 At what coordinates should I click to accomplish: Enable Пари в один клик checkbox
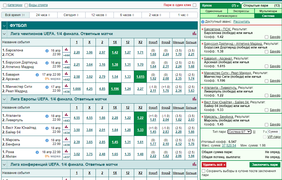pos(194,5)
